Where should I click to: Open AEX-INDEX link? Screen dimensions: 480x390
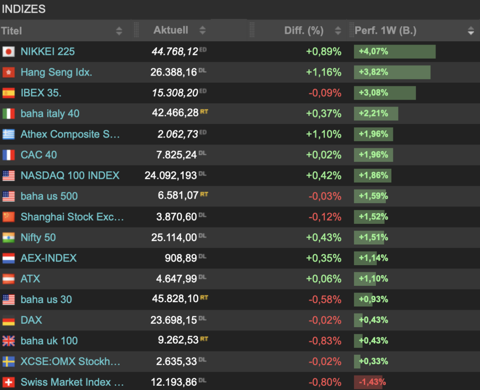pyautogui.click(x=48, y=258)
